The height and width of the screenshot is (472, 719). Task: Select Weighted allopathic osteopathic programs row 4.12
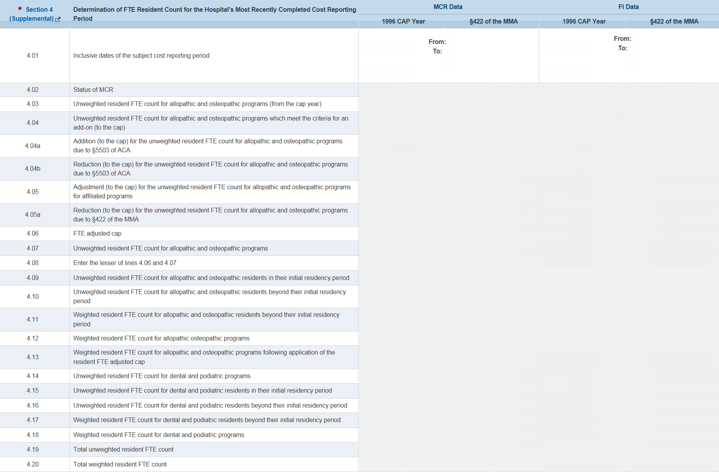tap(161, 338)
